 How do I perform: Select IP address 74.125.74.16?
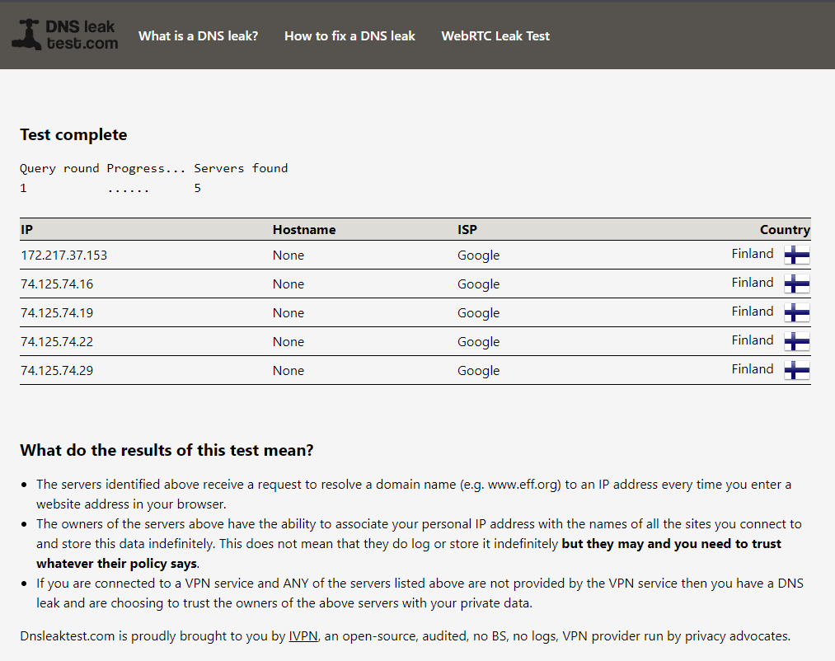(x=57, y=284)
